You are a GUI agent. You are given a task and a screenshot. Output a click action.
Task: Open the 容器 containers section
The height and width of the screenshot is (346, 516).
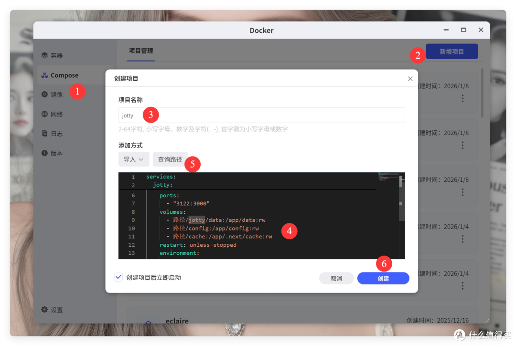pyautogui.click(x=52, y=55)
